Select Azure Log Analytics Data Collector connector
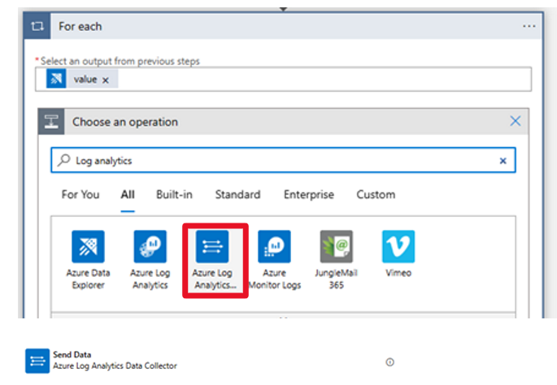 (x=214, y=260)
